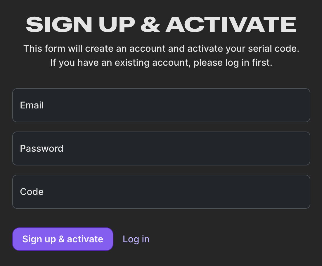Submit the form with the purple button
This screenshot has width=322, height=266.
pyautogui.click(x=63, y=239)
